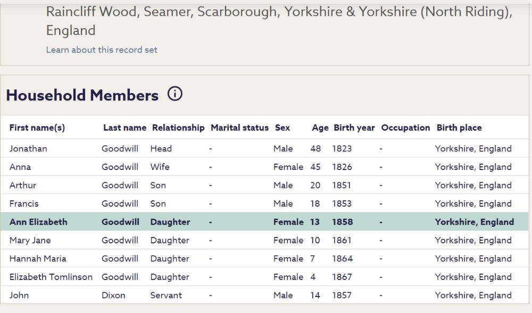Click the 'Marital status' column header
The width and height of the screenshot is (532, 313).
239,128
